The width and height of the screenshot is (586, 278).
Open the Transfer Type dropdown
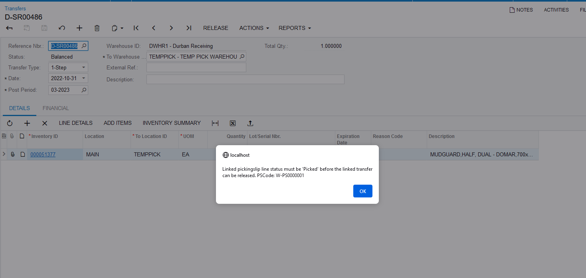(x=83, y=68)
